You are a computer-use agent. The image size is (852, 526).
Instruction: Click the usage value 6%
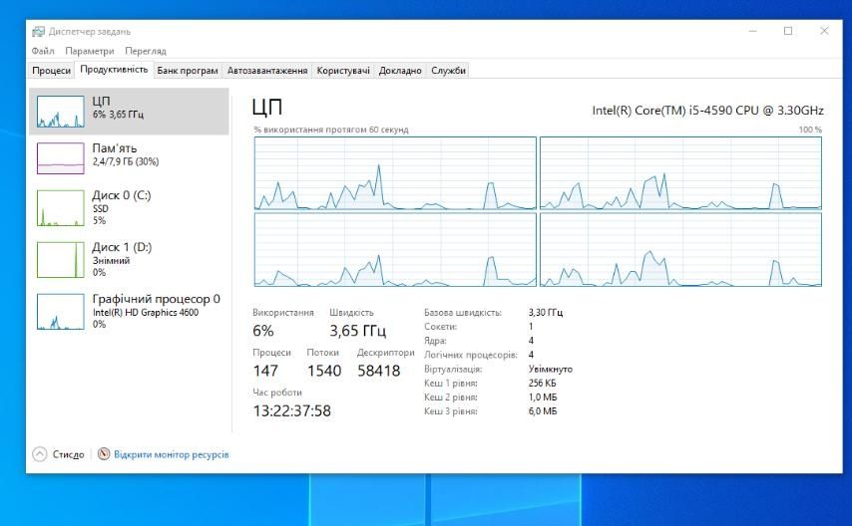coord(263,331)
